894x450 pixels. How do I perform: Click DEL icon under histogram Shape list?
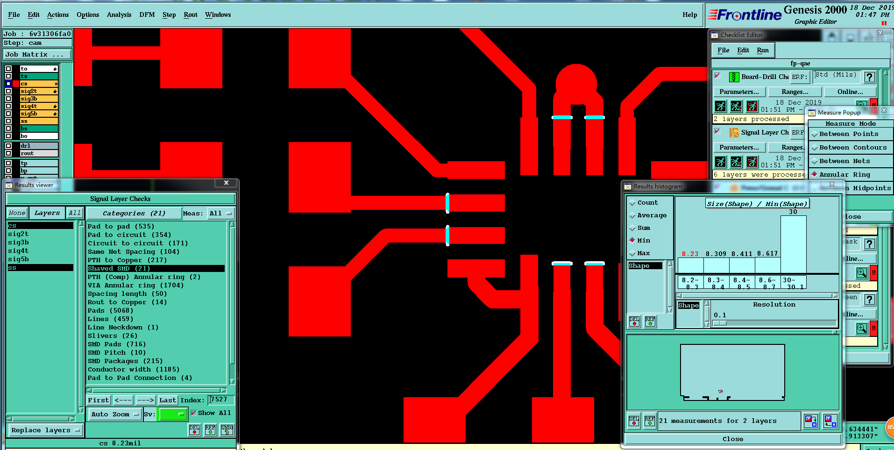[634, 321]
